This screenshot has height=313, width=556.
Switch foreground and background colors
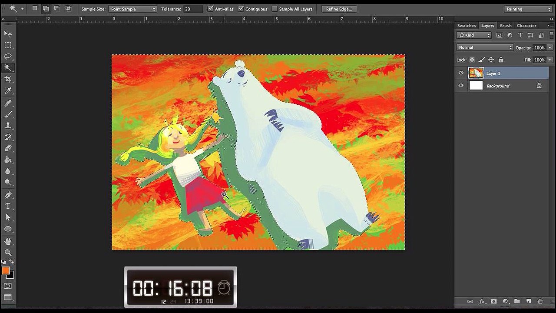[x=12, y=262]
